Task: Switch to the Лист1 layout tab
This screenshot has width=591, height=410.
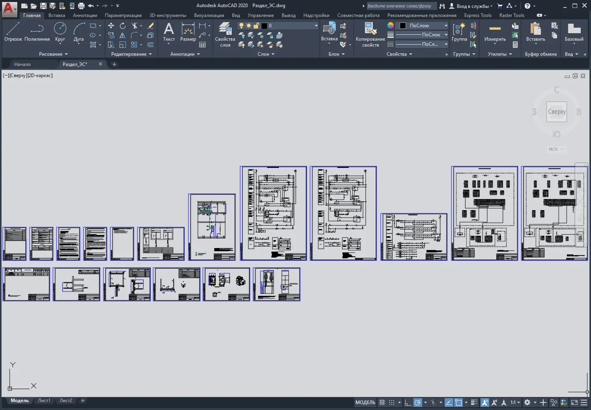Action: 44,401
